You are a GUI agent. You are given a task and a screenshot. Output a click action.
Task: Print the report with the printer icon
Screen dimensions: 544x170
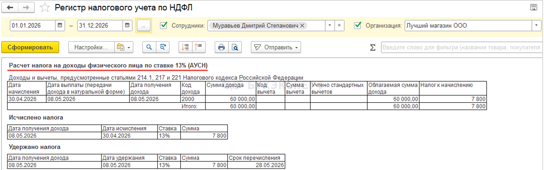[222, 47]
